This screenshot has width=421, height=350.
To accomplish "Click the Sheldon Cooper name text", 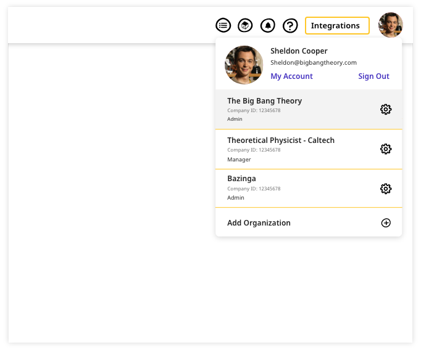I will tap(299, 51).
